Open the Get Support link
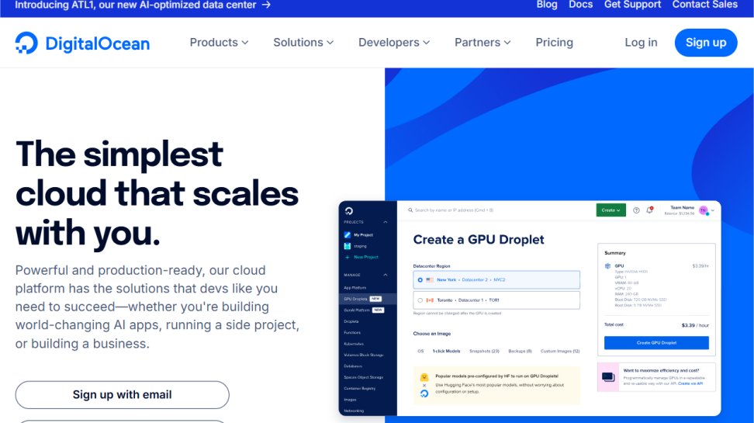Image resolution: width=754 pixels, height=423 pixels. click(x=633, y=5)
